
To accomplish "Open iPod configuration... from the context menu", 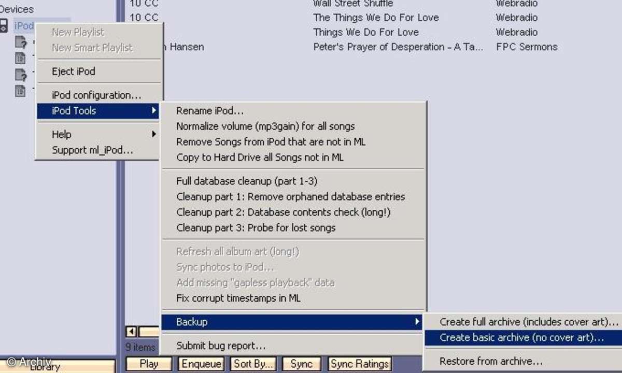I will click(x=96, y=95).
